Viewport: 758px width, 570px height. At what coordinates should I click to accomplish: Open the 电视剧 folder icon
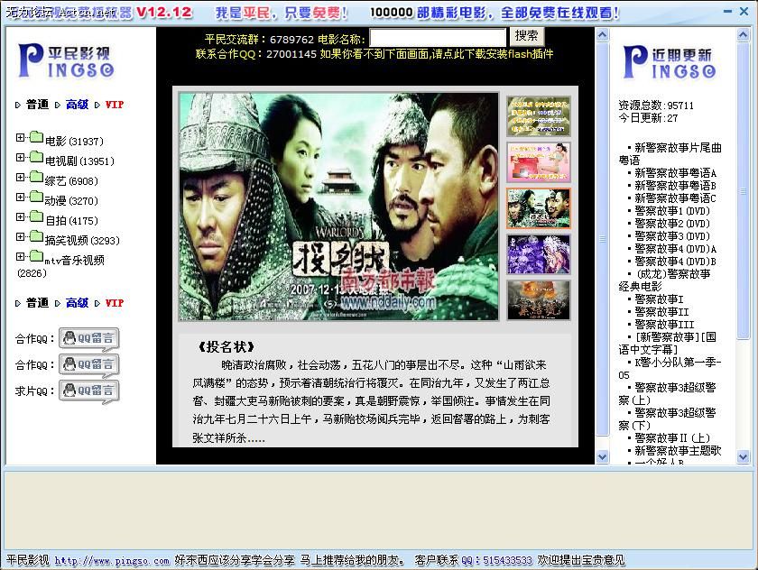pos(36,157)
